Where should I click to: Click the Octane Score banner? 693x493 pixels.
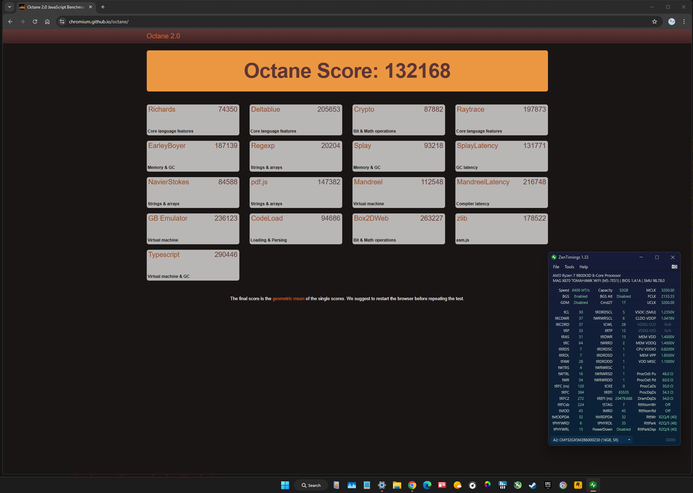(x=347, y=71)
